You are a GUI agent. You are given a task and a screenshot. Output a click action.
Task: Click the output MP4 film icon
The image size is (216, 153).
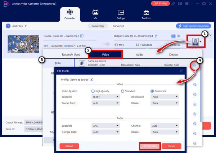116,45
